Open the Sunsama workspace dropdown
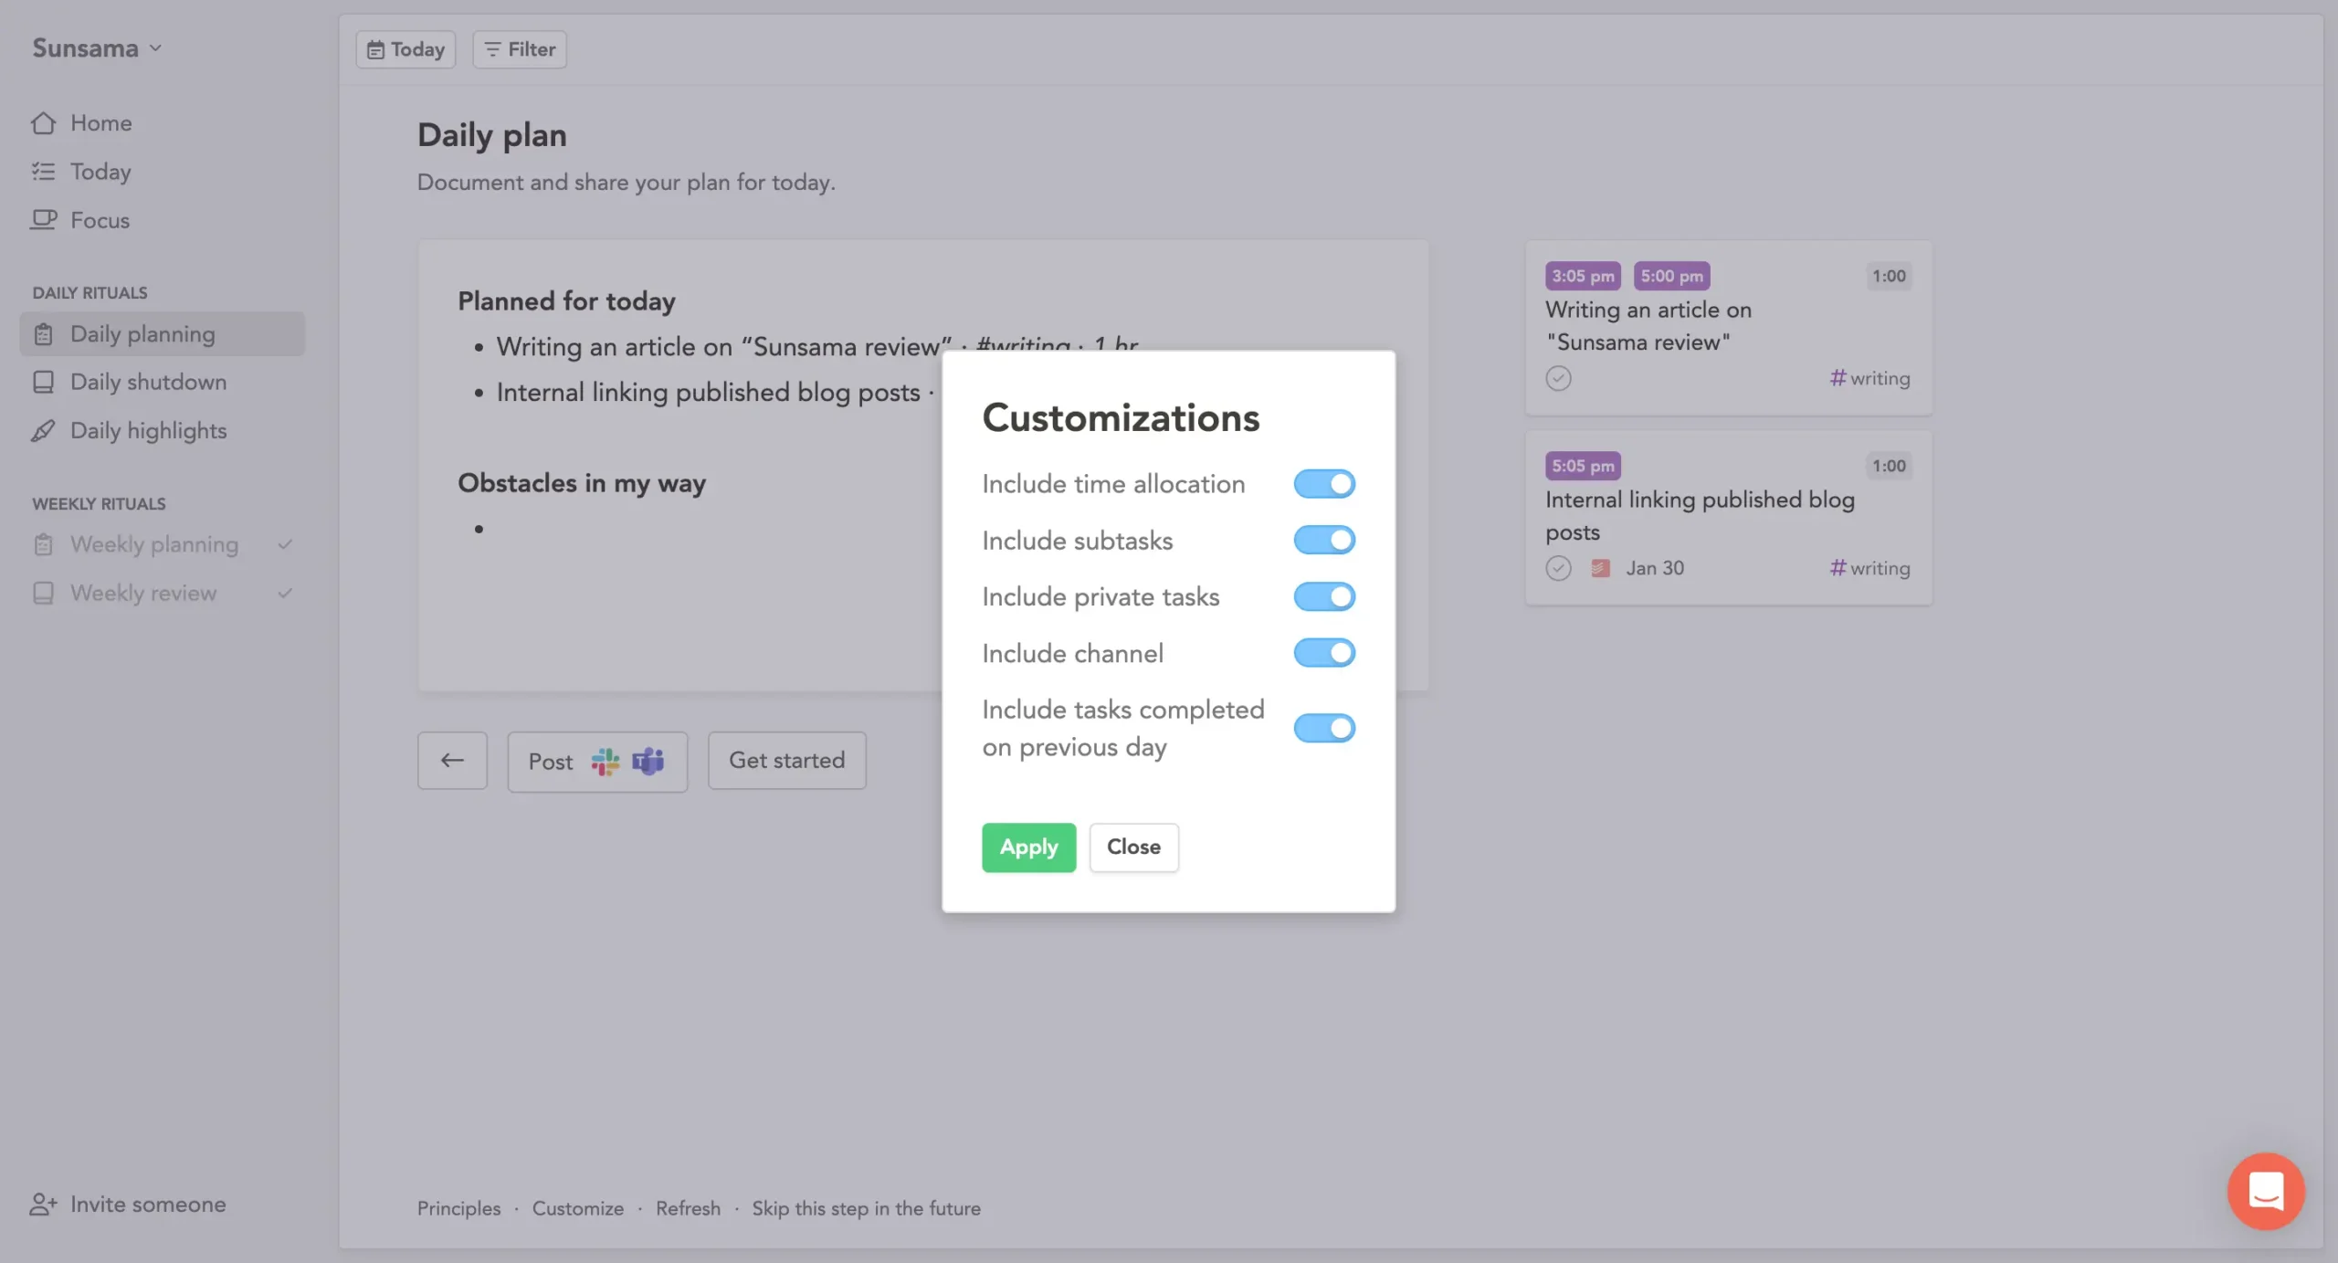Image resolution: width=2338 pixels, height=1263 pixels. point(97,47)
